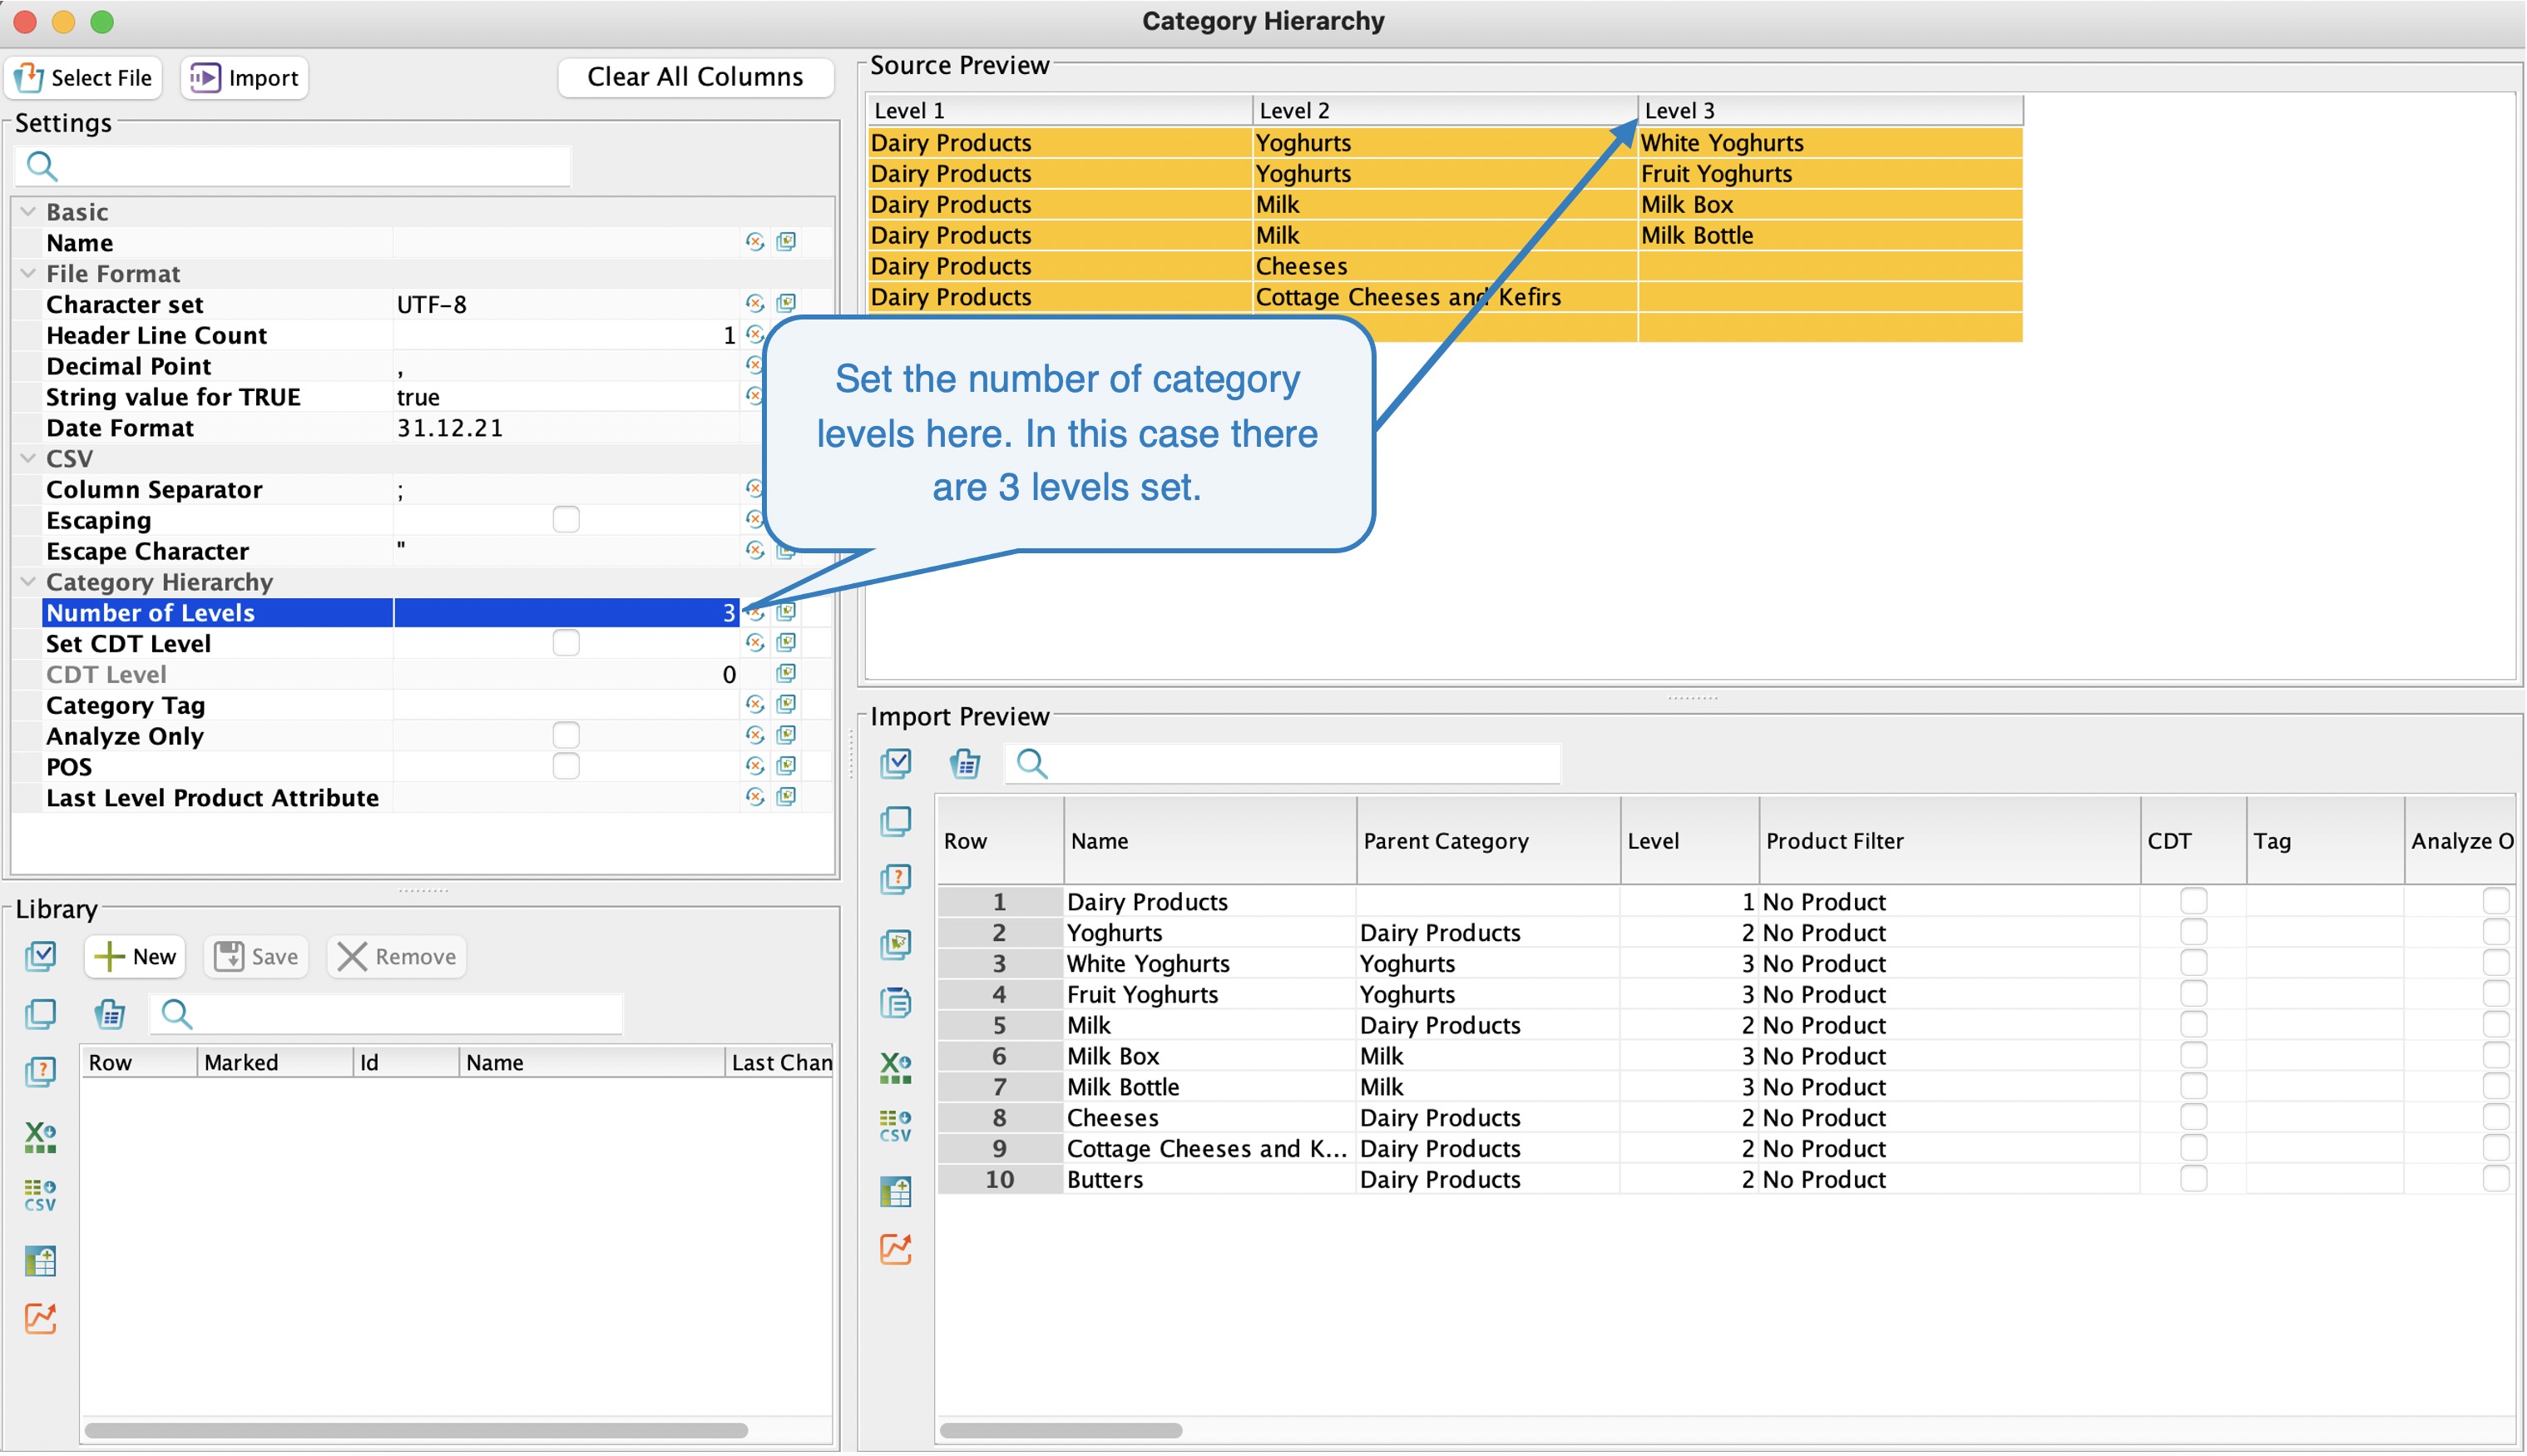The width and height of the screenshot is (2527, 1456).
Task: Click Save in the Library panel
Action: point(257,956)
